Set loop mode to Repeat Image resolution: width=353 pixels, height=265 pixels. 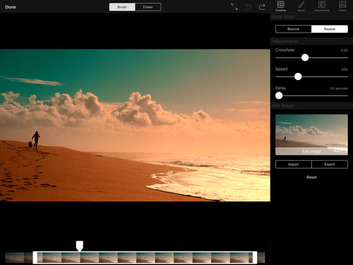(x=329, y=29)
